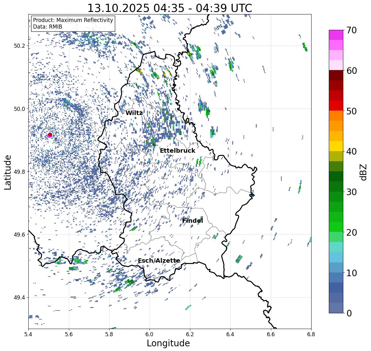Pick the bottom slate-blue colorbar segment above 0
Screen dimensions: 371x351
coord(336,308)
